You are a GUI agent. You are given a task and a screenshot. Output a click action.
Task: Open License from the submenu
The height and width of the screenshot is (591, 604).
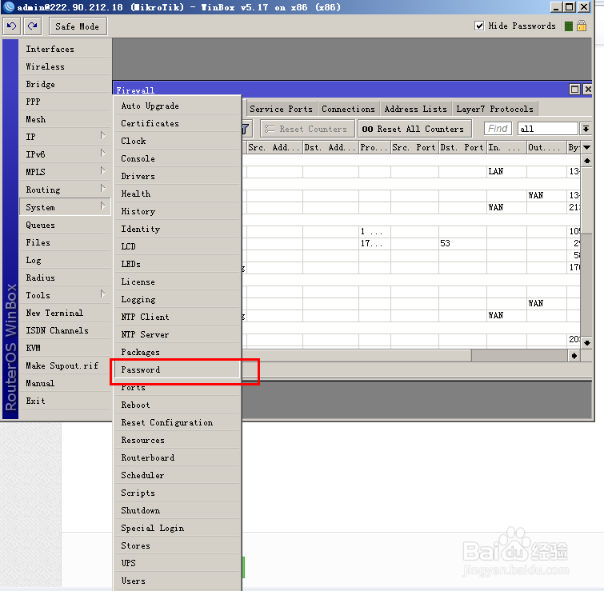point(177,282)
